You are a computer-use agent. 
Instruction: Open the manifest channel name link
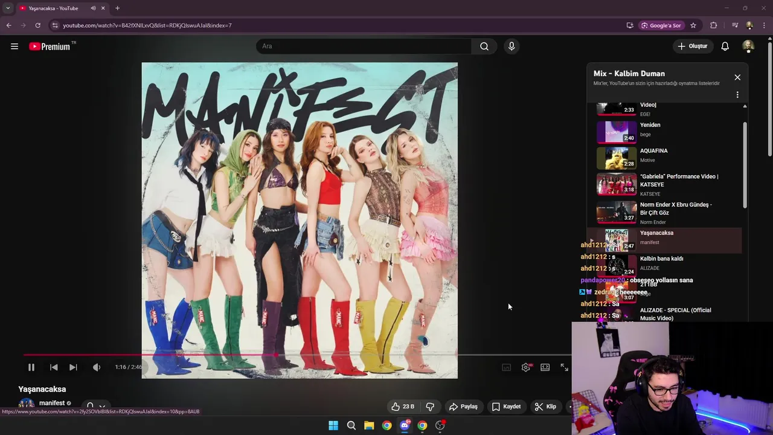52,403
